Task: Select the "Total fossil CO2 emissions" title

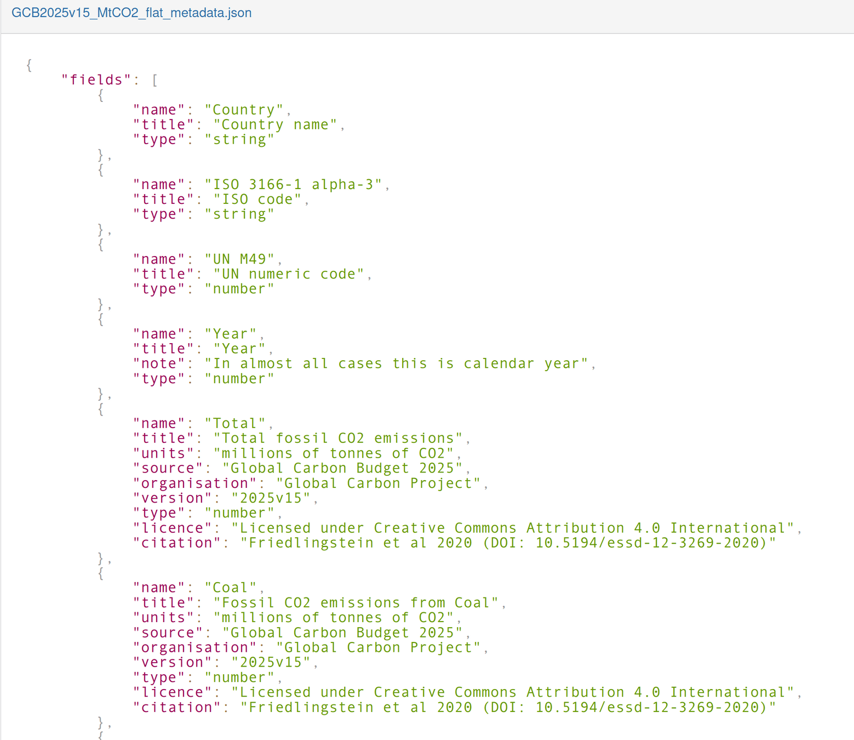Action: point(338,438)
